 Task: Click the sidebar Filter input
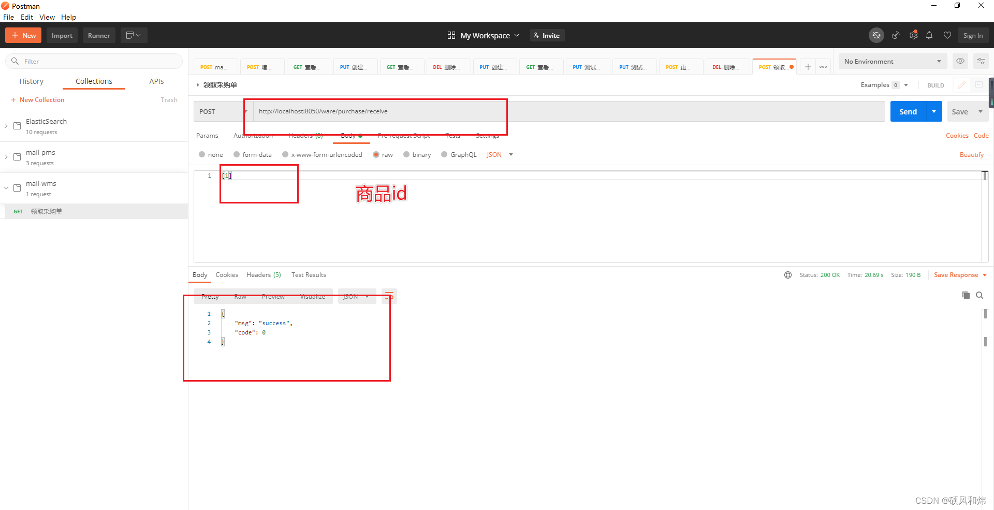94,61
